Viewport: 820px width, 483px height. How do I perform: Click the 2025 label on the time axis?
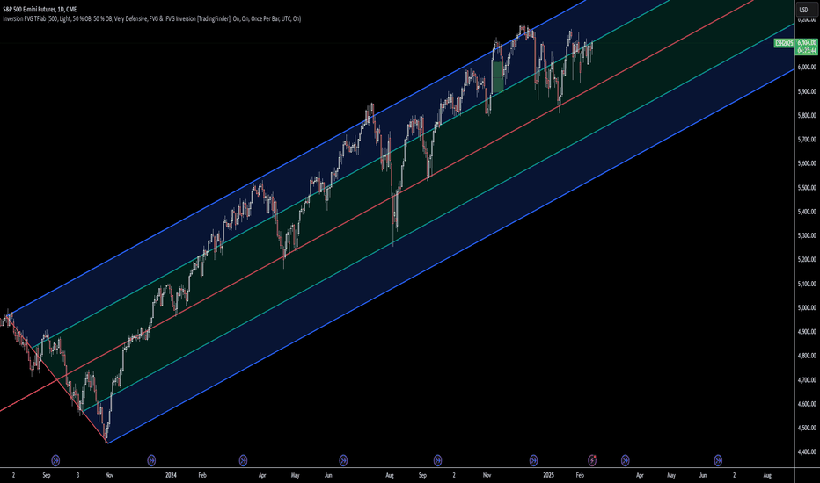549,475
